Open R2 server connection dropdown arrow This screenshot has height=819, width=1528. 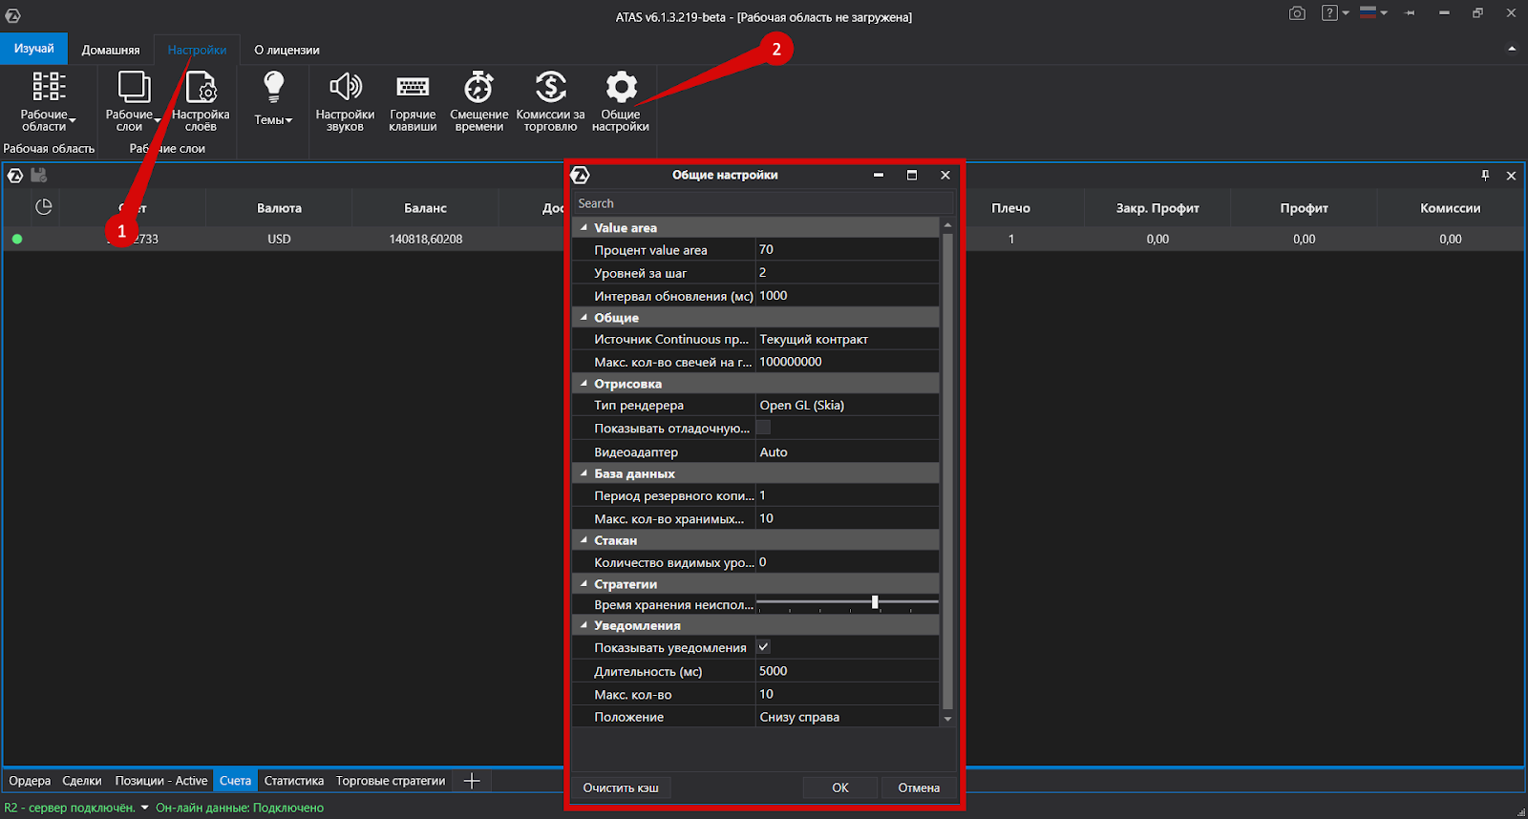[145, 808]
